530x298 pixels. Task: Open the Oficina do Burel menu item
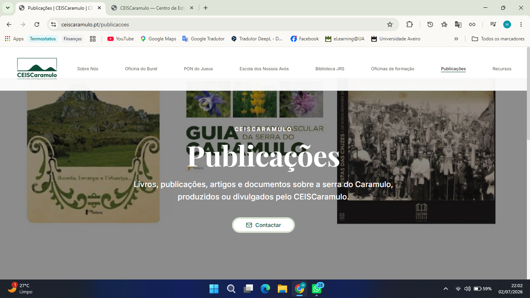coord(141,69)
